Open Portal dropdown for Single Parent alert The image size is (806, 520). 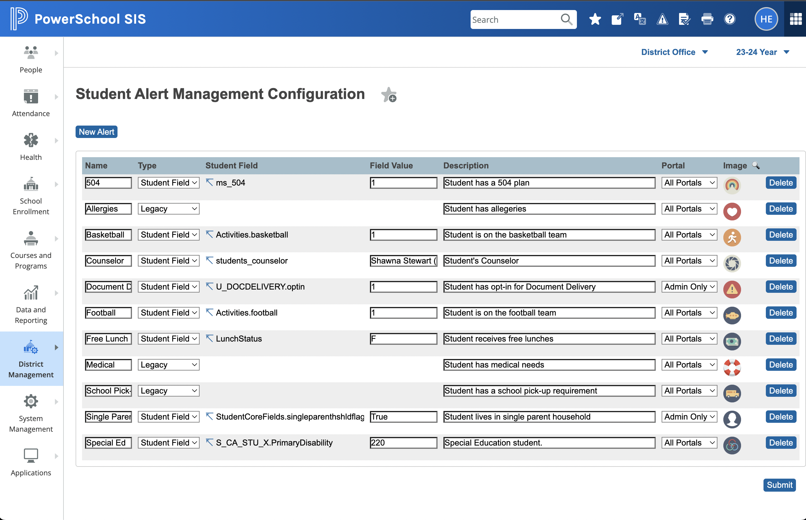(x=689, y=417)
